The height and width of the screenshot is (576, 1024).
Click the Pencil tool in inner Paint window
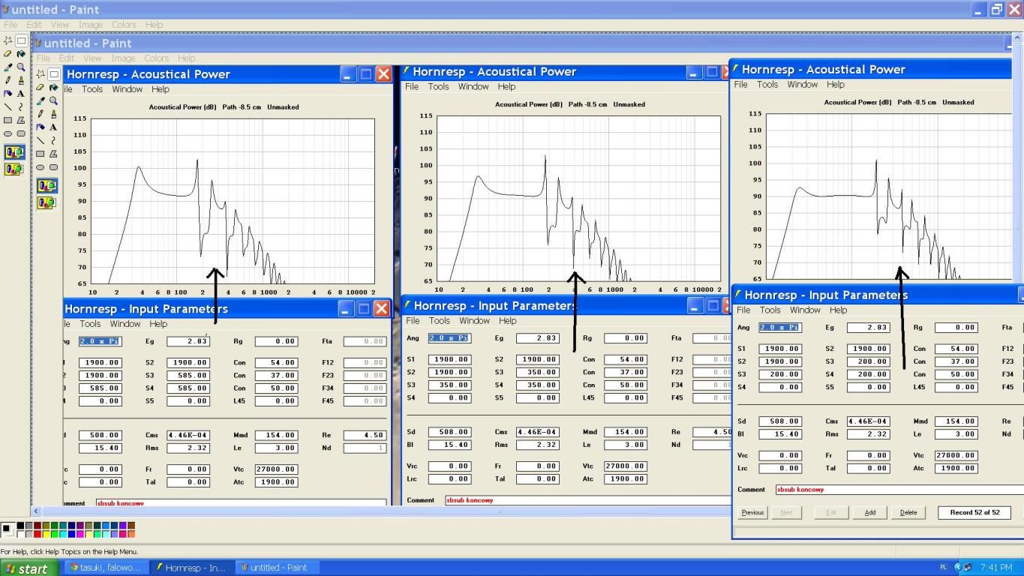click(x=41, y=114)
